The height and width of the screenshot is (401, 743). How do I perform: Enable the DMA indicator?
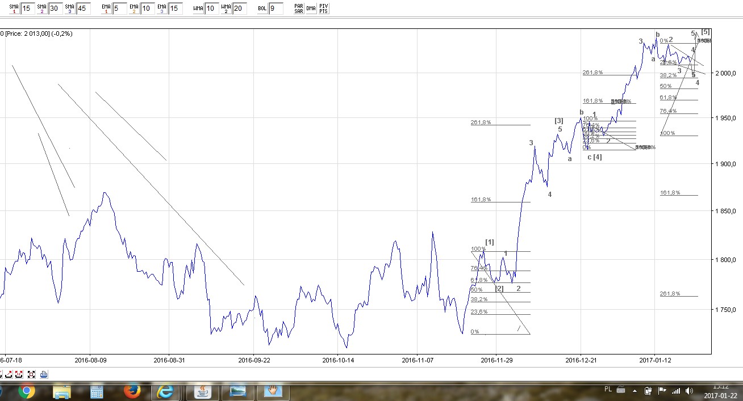311,9
